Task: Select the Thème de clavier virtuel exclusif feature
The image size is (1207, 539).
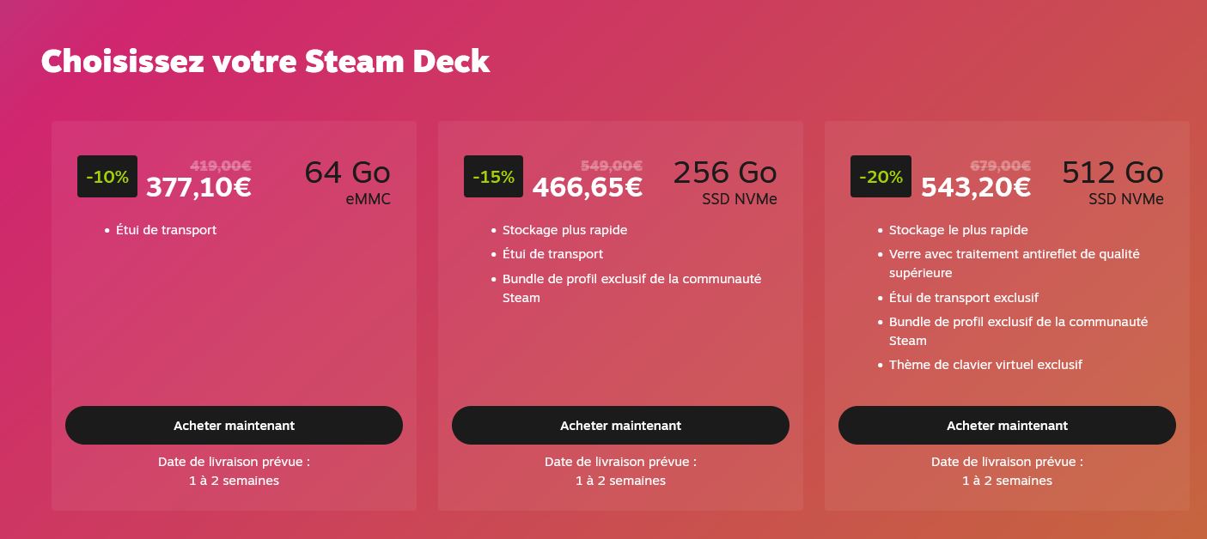Action: click(985, 365)
